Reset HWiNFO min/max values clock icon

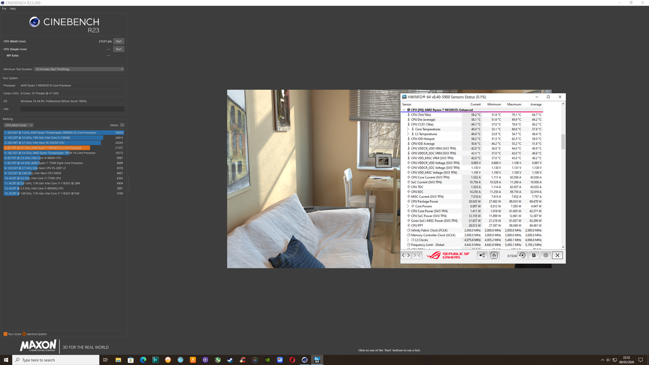(522, 255)
